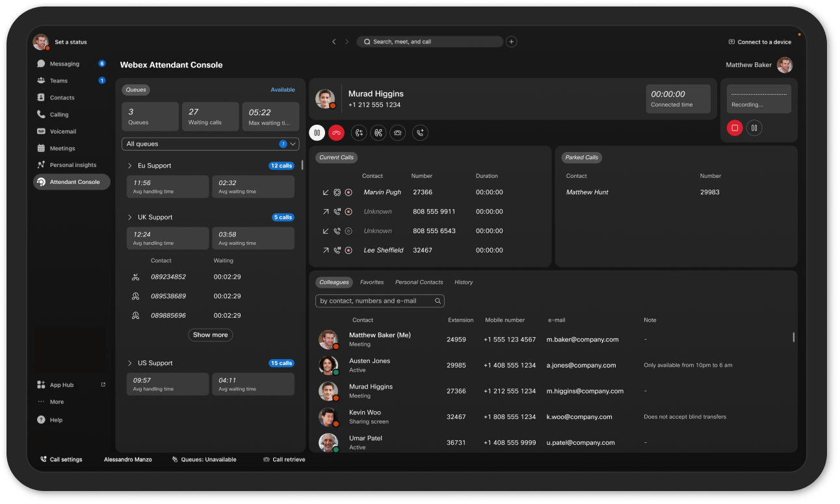Open the Personal Contacts tab
The height and width of the screenshot is (504, 840).
click(419, 282)
